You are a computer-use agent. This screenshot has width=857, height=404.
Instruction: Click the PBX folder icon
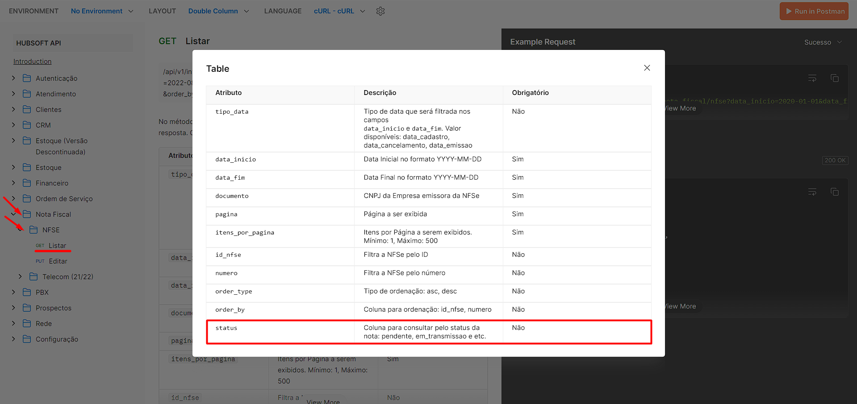tap(27, 292)
